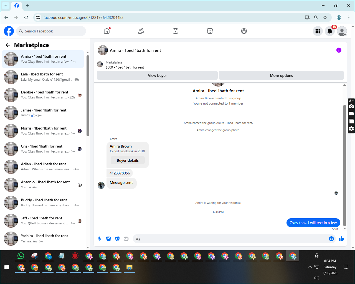Open the account profile avatar menu
355x284 pixels.
click(342, 31)
